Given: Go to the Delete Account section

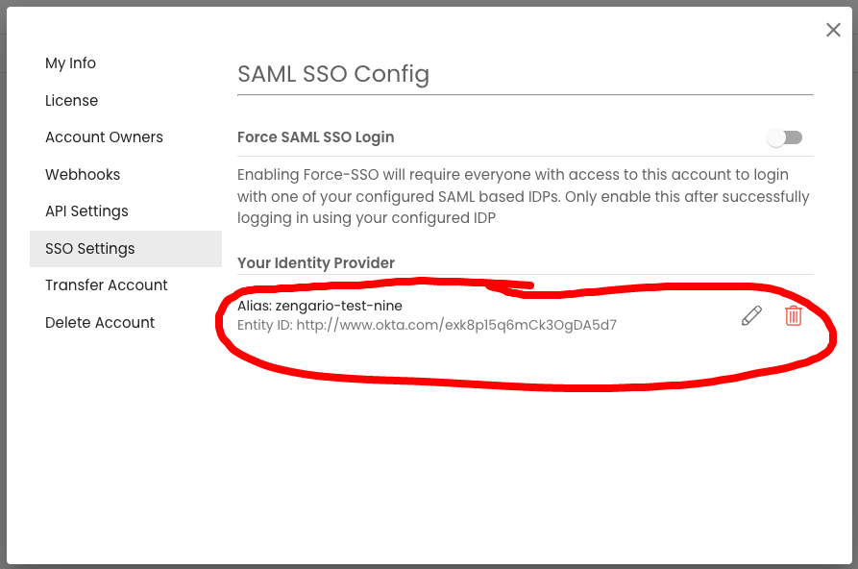Looking at the screenshot, I should coord(100,323).
